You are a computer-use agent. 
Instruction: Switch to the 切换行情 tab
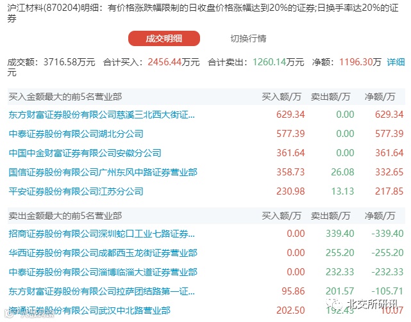point(248,38)
